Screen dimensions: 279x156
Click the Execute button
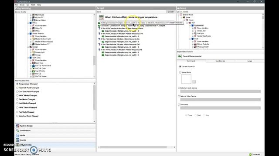point(170,12)
